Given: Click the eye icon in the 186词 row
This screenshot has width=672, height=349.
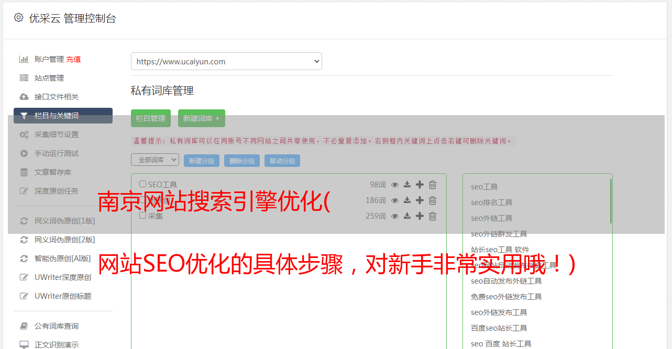Looking at the screenshot, I should tap(395, 200).
